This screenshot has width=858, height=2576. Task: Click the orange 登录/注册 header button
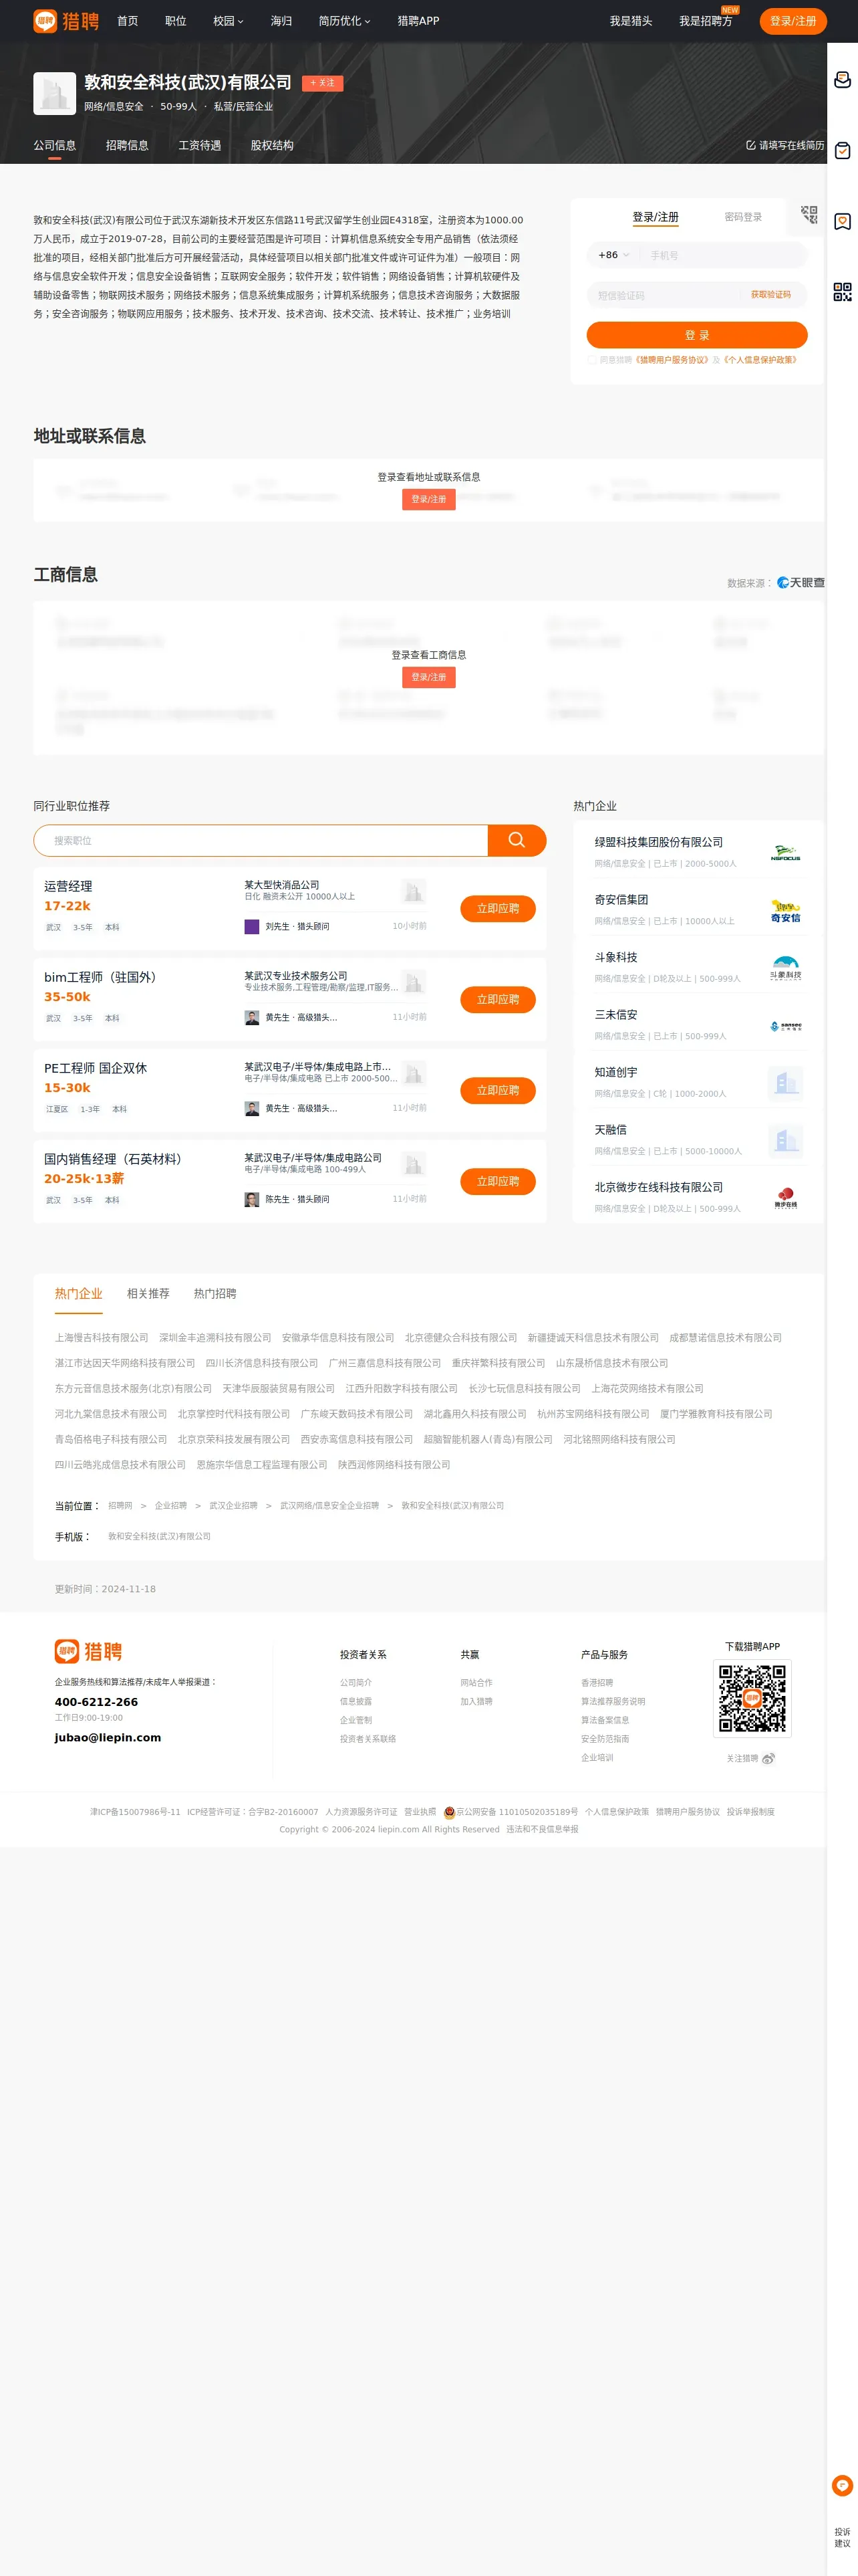(793, 21)
